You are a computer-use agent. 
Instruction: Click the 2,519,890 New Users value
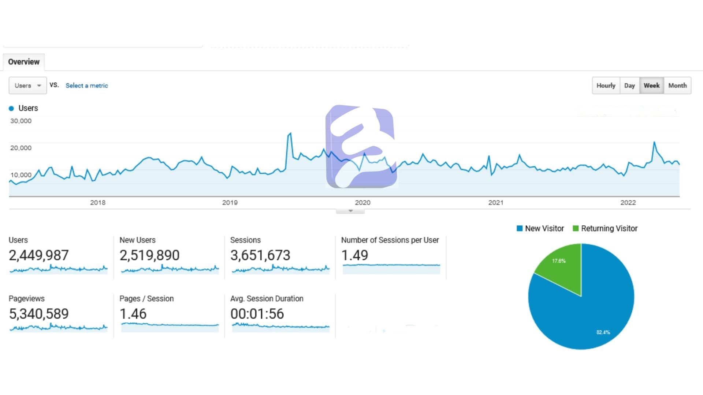(149, 255)
